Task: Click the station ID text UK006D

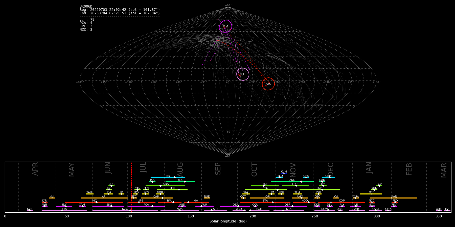Action: pyautogui.click(x=86, y=7)
